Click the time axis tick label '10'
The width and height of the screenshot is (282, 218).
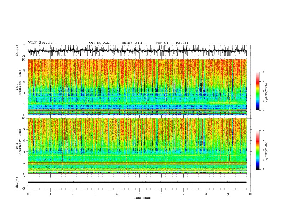tap(250, 194)
